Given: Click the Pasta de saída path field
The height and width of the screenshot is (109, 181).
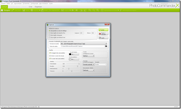Looking at the screenshot, I should click(83, 46).
